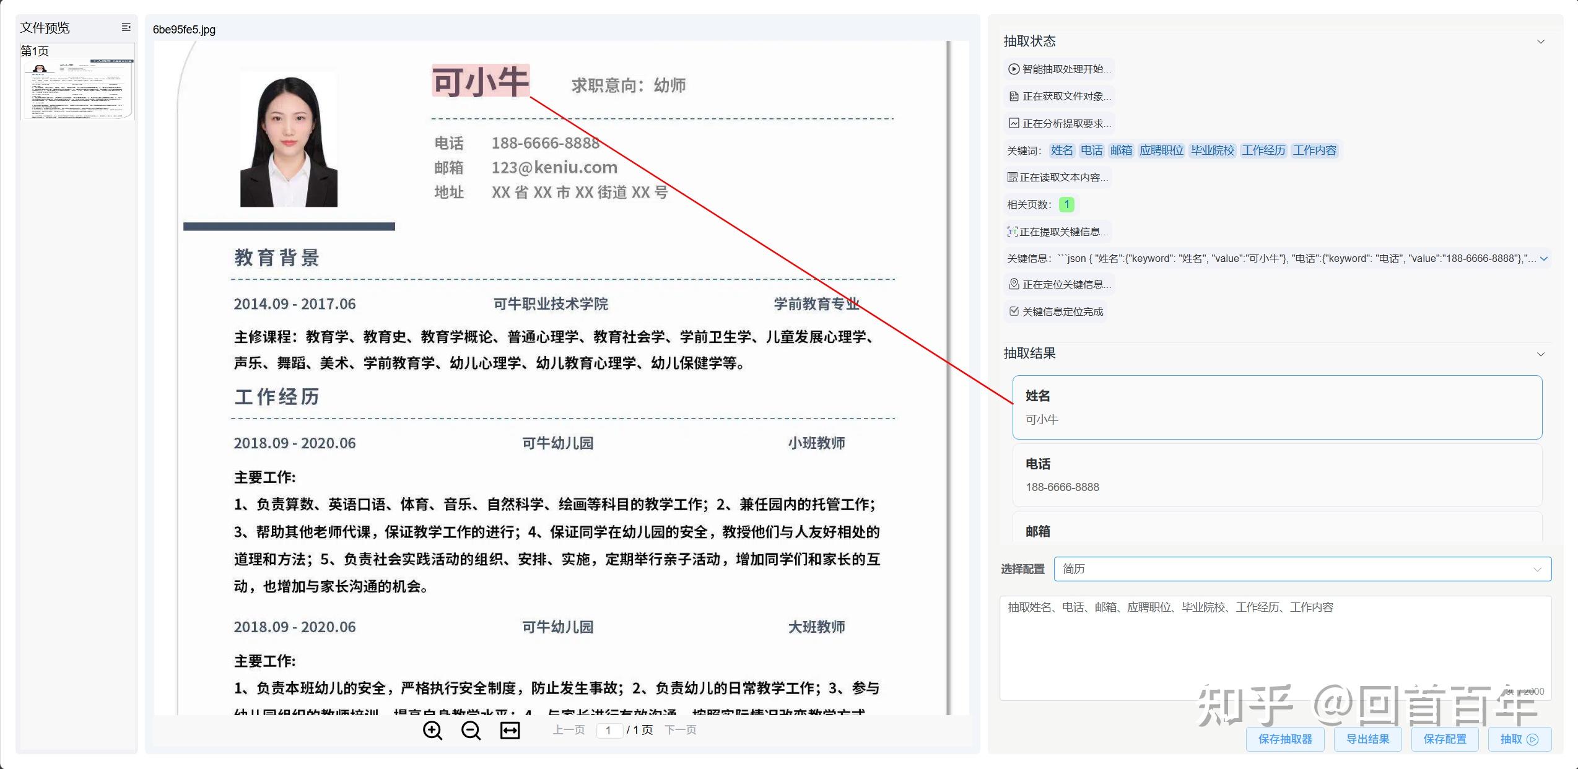1578x769 pixels.
Task: Click the fit-to-width icon in preview toolbar
Action: coord(509,731)
